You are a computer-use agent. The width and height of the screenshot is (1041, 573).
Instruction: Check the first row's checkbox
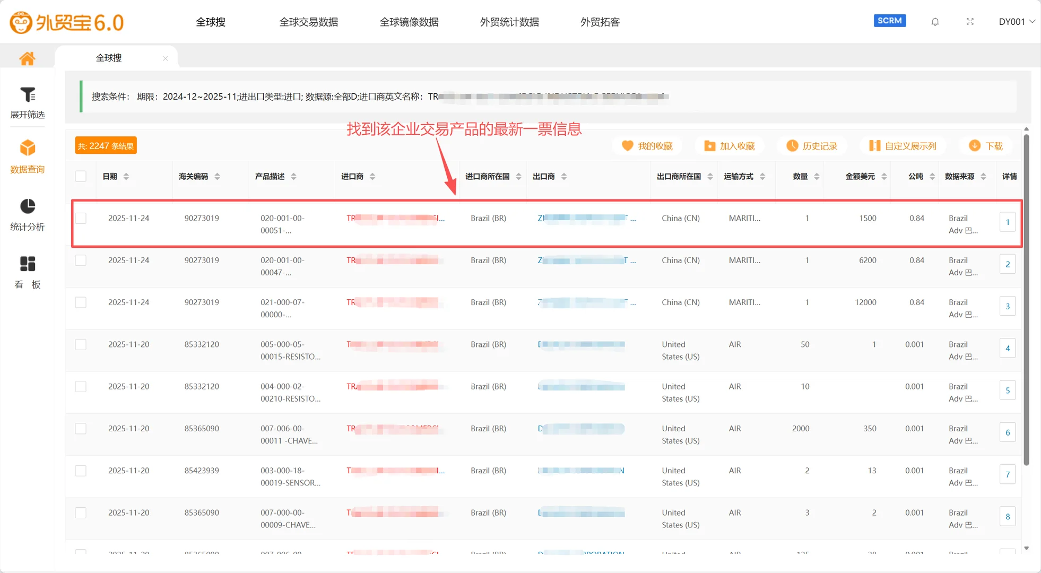[x=81, y=218]
